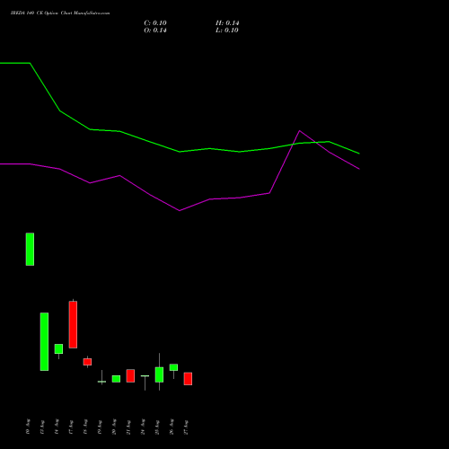Click the IREDA 140 CE Options chart title

tap(60, 13)
